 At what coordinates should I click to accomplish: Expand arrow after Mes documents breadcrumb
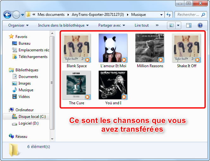click(x=68, y=15)
